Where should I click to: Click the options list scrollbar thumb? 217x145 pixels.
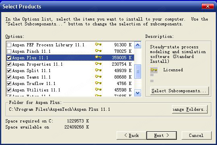click(137, 71)
